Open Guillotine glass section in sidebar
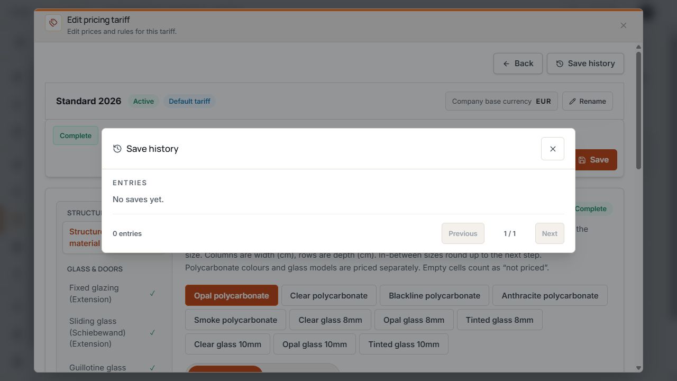This screenshot has width=677, height=381. [x=113, y=367]
